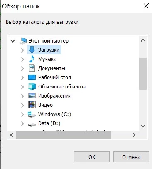
Task: Click the Windows (C:) drive icon
Action: (32, 114)
